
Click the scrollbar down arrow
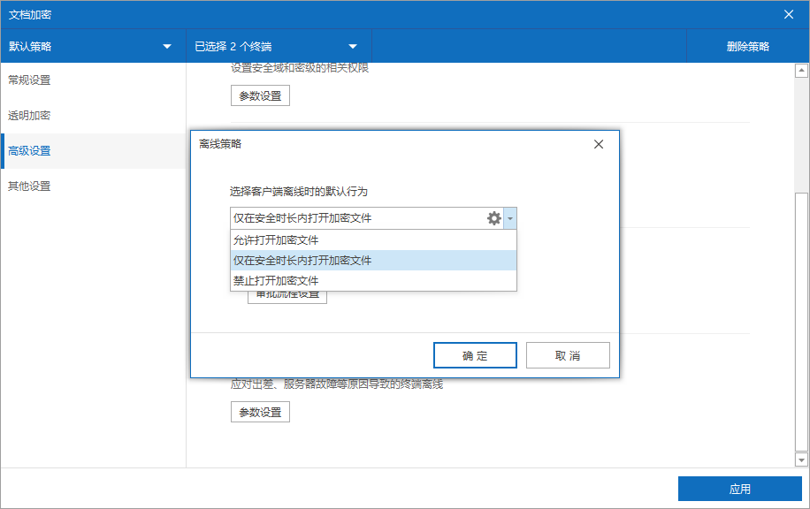pyautogui.click(x=801, y=460)
